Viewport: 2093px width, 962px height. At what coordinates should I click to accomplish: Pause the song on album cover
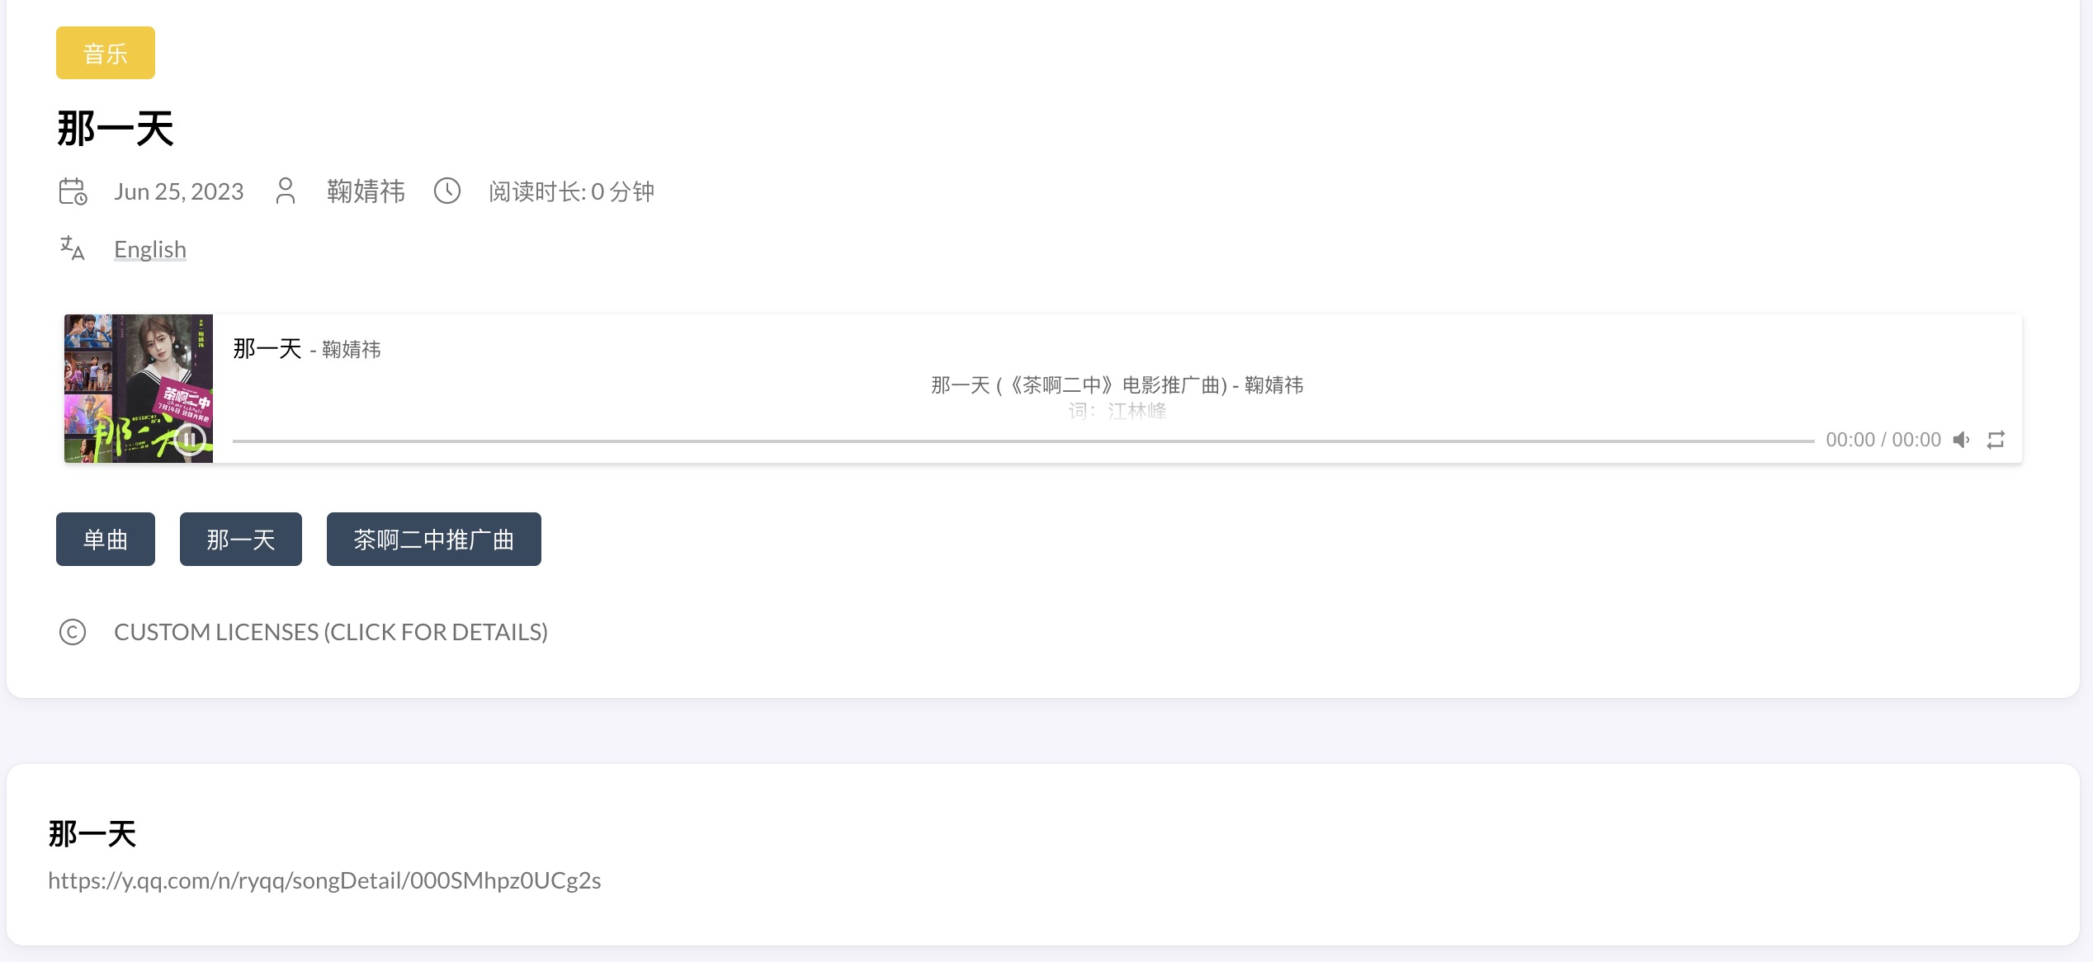pos(190,439)
